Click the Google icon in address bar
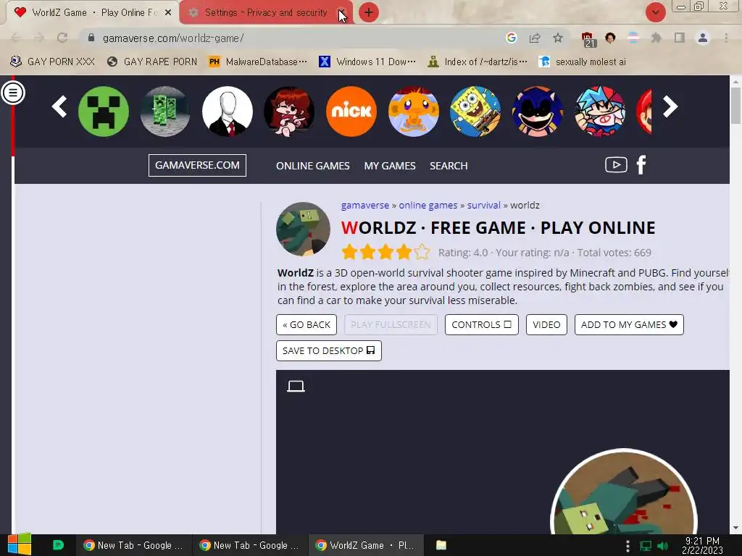This screenshot has width=742, height=556. 511,38
